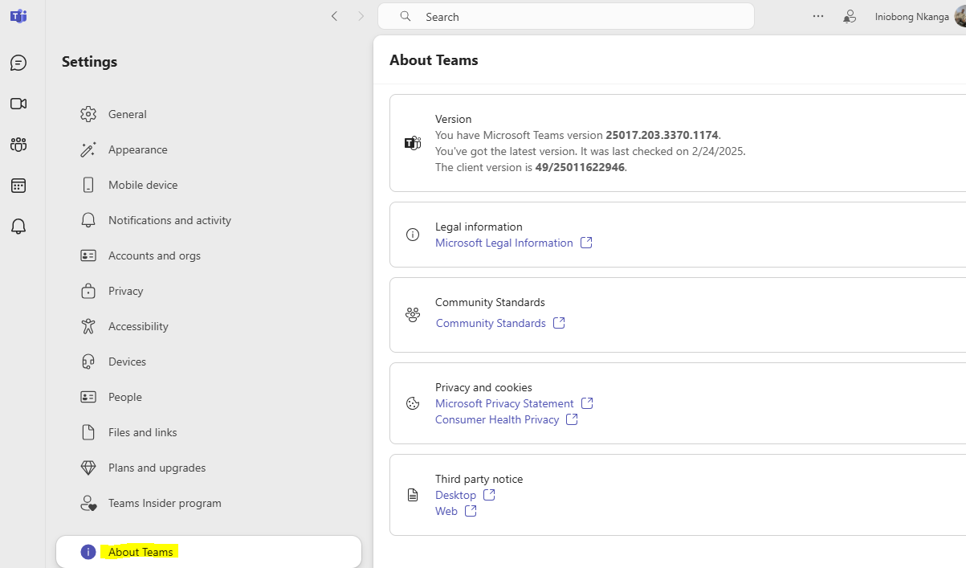The width and height of the screenshot is (966, 568).
Task: Click the Microsoft Teams logo icon
Action: [18, 16]
